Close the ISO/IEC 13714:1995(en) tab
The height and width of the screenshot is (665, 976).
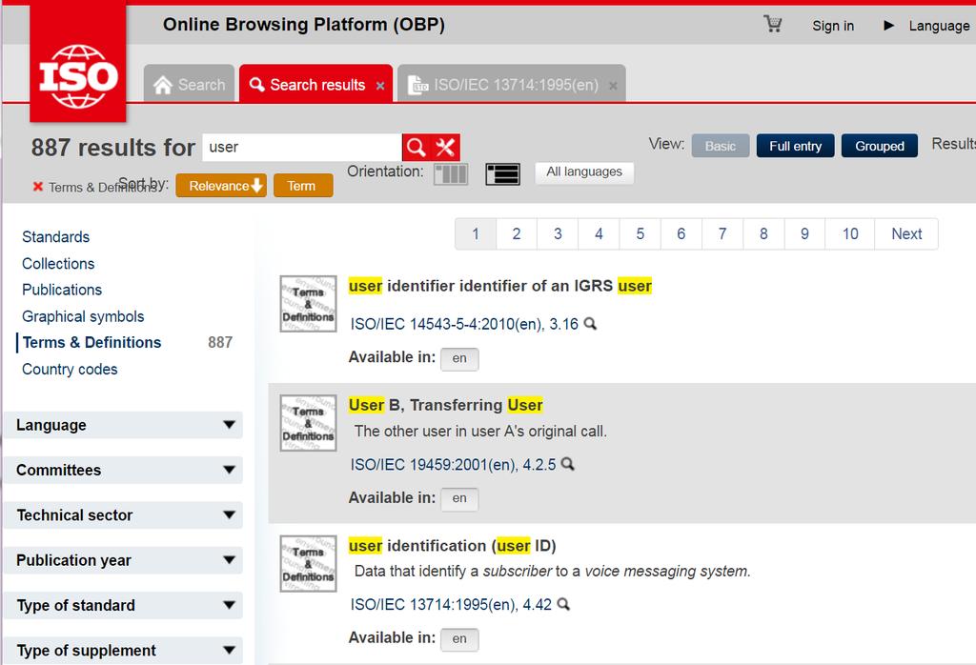click(613, 86)
